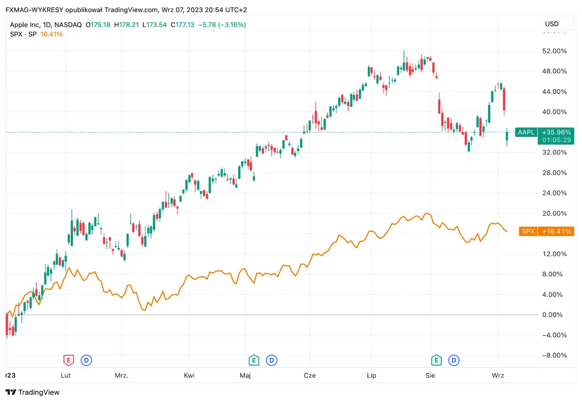Click the green earnings "E" icon near Sie
This screenshot has height=402, width=582.
tap(436, 360)
